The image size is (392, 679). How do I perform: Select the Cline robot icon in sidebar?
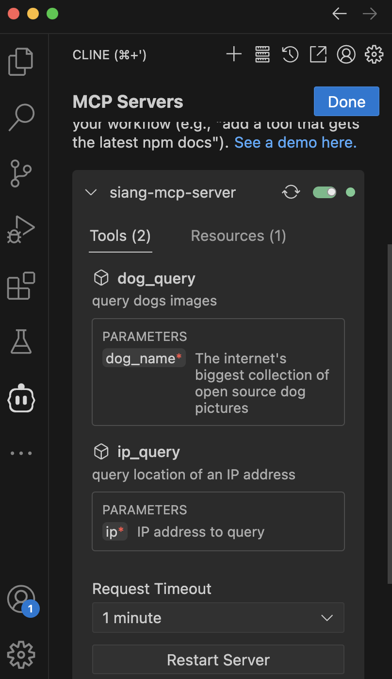pyautogui.click(x=21, y=398)
